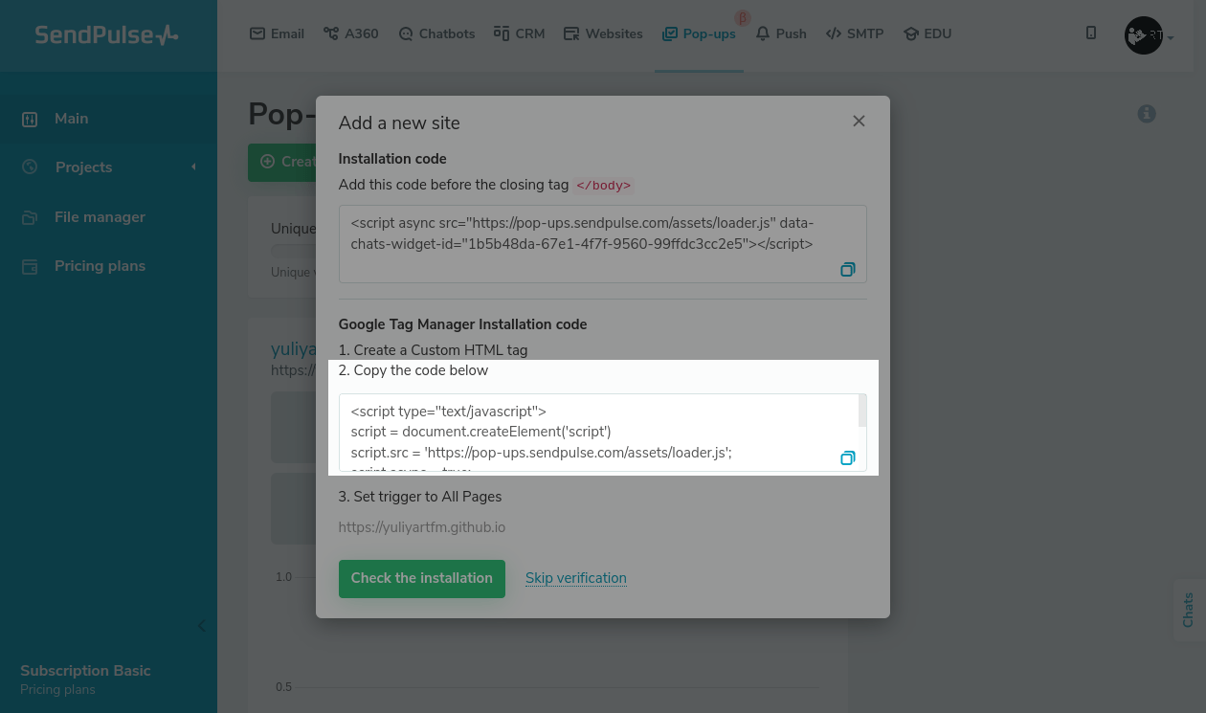Expand the Projects submenu arrow

point(193,167)
